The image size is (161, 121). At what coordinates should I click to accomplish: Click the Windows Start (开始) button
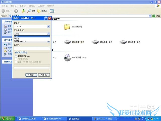[x=8, y=119]
